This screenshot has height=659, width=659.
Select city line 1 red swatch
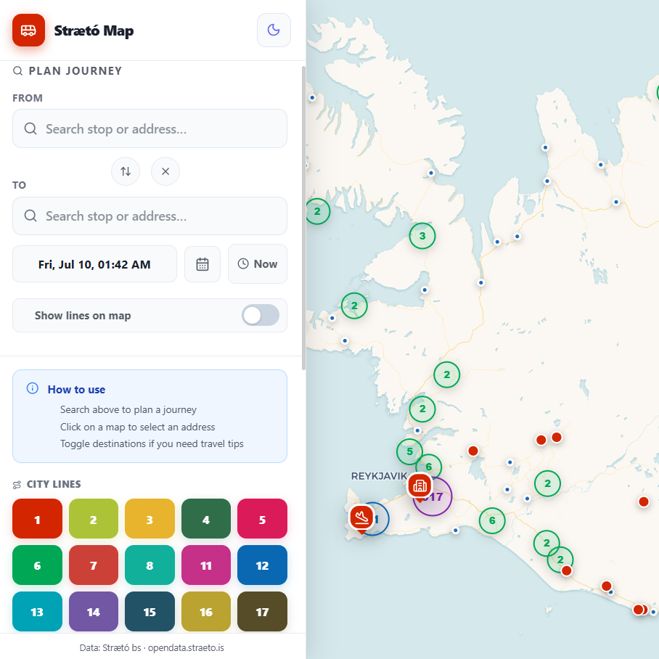tap(38, 519)
